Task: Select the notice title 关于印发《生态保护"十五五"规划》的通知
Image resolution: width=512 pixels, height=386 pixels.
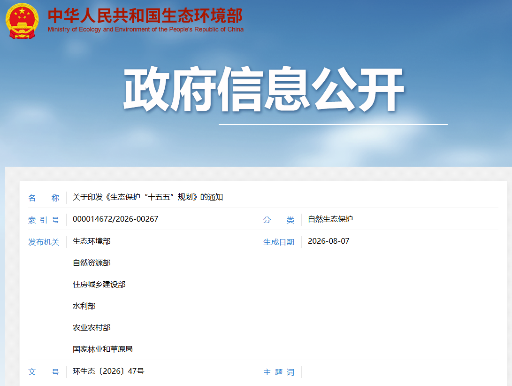Action: tap(148, 197)
